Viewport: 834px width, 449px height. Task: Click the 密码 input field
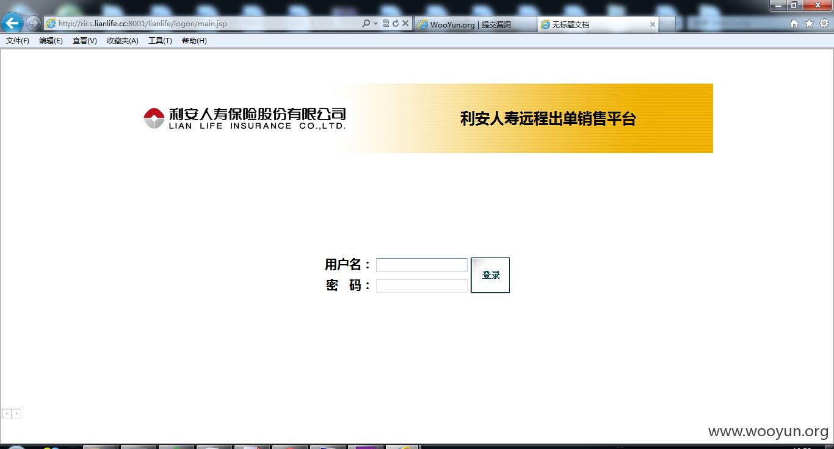click(422, 286)
